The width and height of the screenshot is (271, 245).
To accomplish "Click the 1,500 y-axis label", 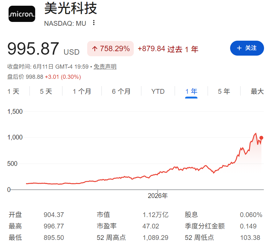I will pos(15,112).
